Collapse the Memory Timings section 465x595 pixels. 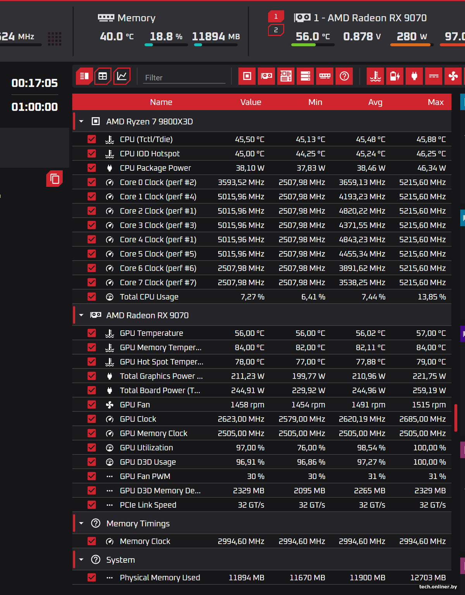[81, 524]
